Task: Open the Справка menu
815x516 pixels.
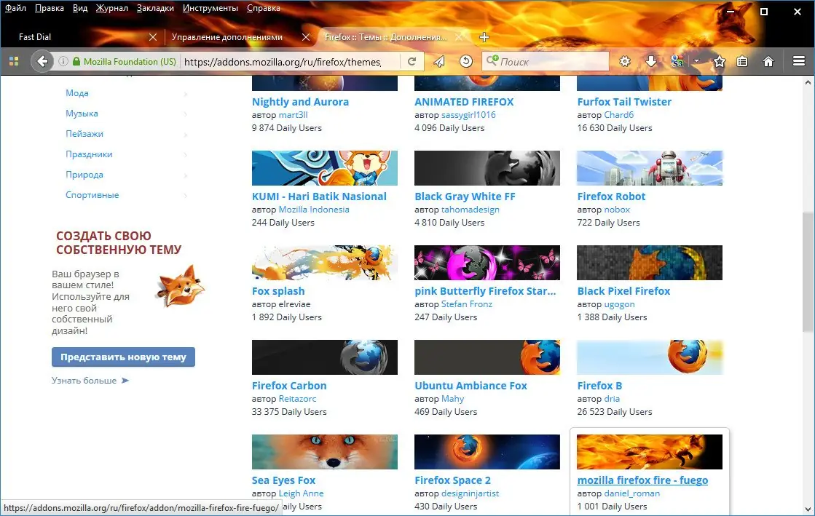Action: click(264, 8)
